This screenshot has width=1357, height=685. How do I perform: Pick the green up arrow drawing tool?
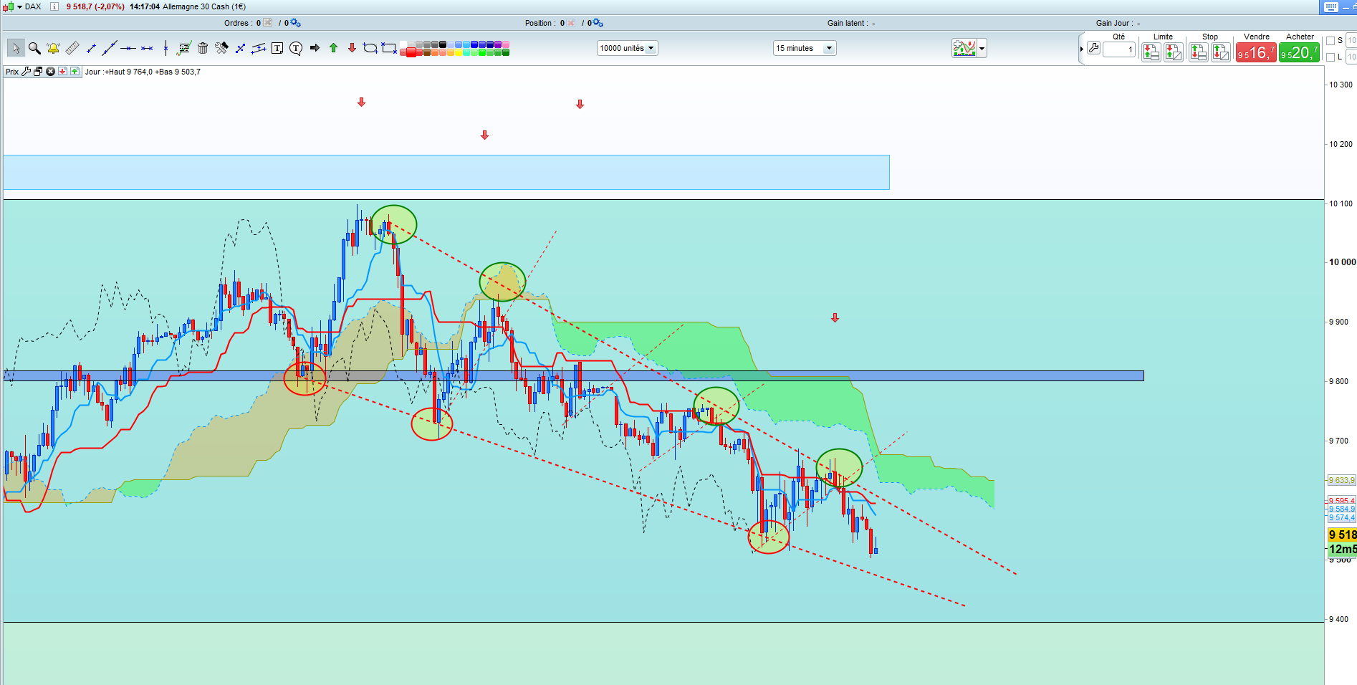(333, 48)
